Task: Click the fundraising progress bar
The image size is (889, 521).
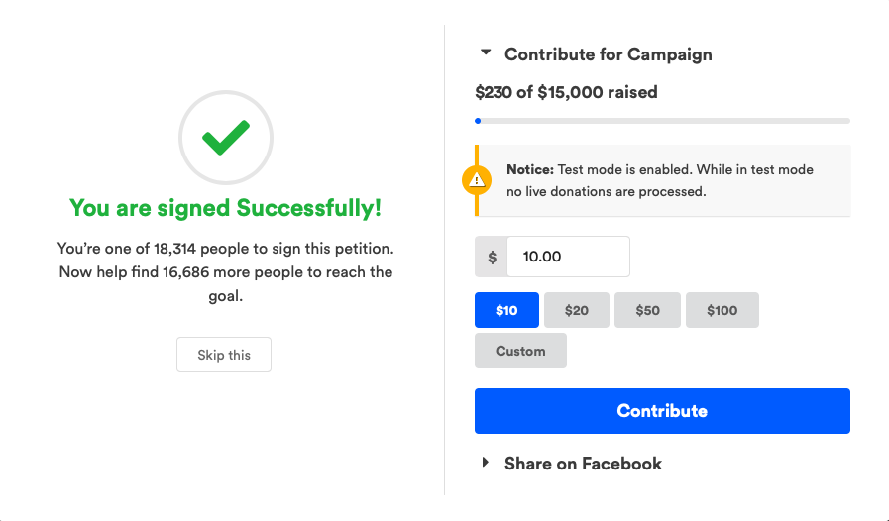Action: [662, 121]
